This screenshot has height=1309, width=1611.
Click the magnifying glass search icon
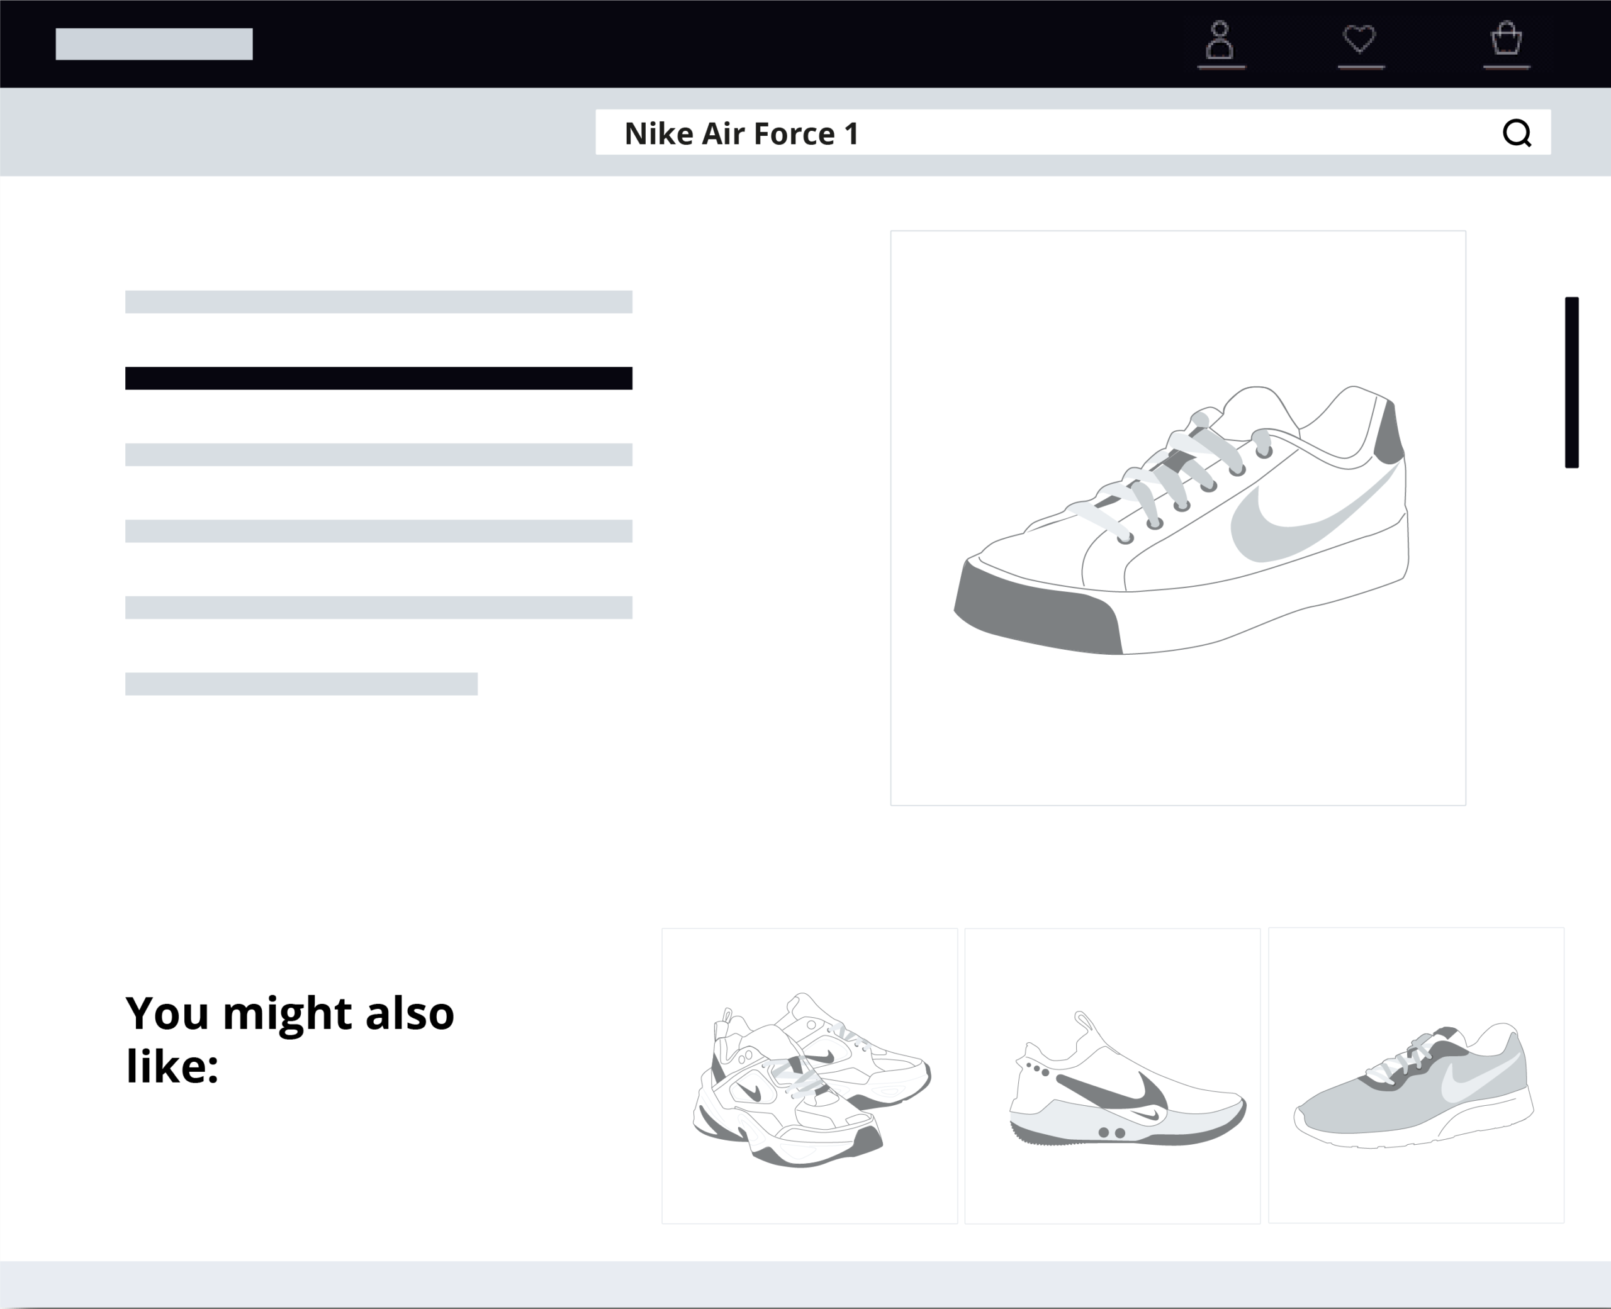1517,133
